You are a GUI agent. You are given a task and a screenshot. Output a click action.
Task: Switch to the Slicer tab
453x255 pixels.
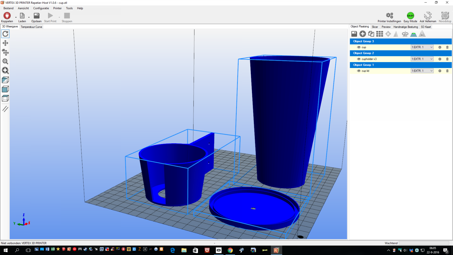click(x=375, y=27)
